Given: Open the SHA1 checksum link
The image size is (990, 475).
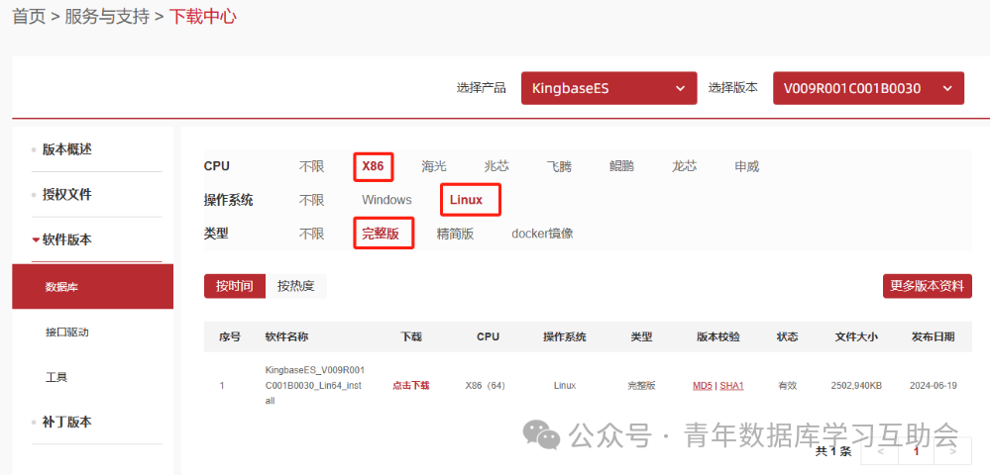Looking at the screenshot, I should click(731, 385).
